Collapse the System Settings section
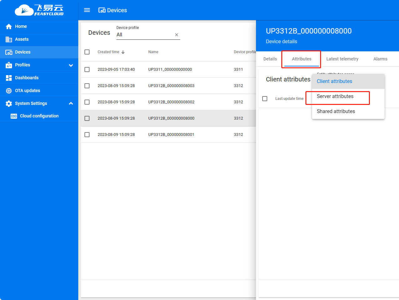Viewport: 399px width, 300px height. click(x=71, y=103)
